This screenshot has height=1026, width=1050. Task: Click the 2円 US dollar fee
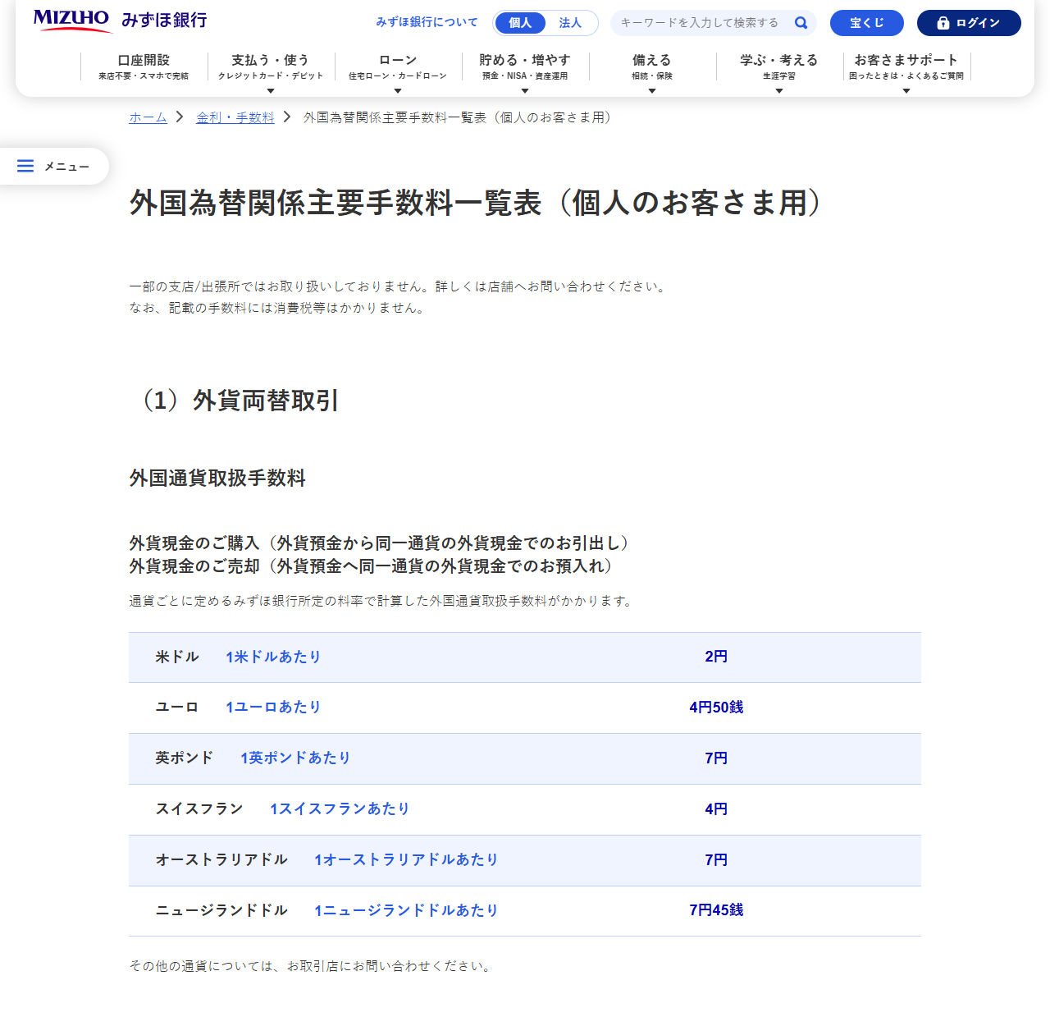(x=716, y=657)
